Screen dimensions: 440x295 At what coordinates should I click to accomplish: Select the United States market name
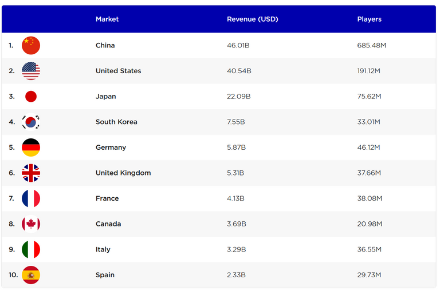(118, 71)
